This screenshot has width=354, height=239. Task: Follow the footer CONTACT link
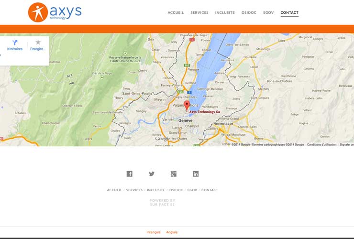[x=210, y=190]
